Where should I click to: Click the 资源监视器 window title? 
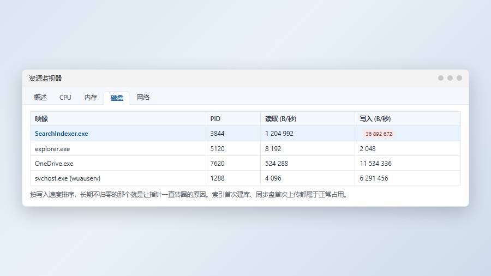tap(45, 78)
